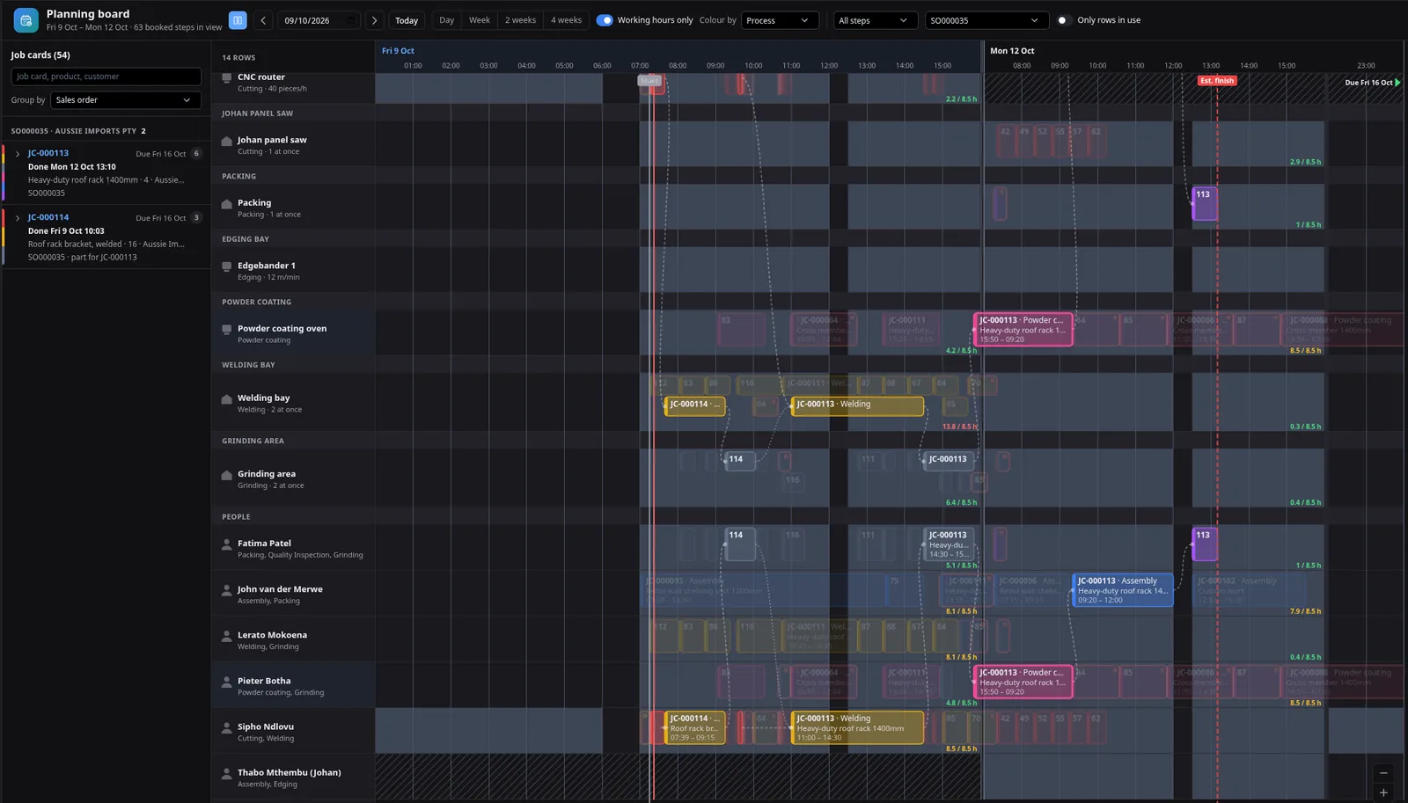This screenshot has width=1408, height=803.
Task: Click the CNC router machine icon
Action: (226, 78)
